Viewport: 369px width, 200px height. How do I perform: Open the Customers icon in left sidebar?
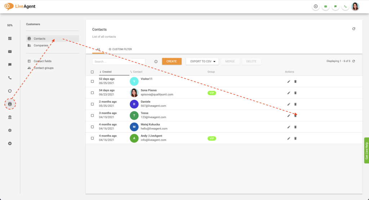tap(10, 104)
